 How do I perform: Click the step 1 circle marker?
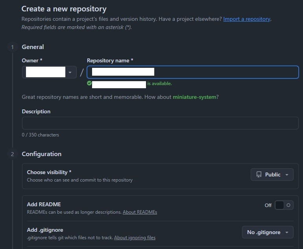[x=12, y=47]
